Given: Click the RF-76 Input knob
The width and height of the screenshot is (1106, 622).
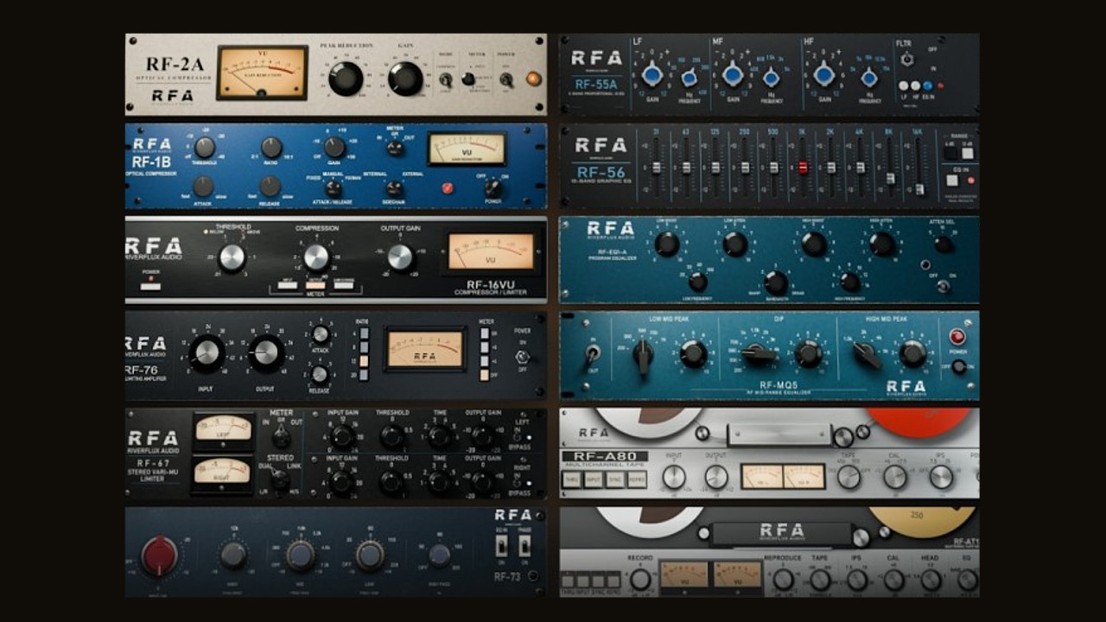Looking at the screenshot, I should click(207, 354).
